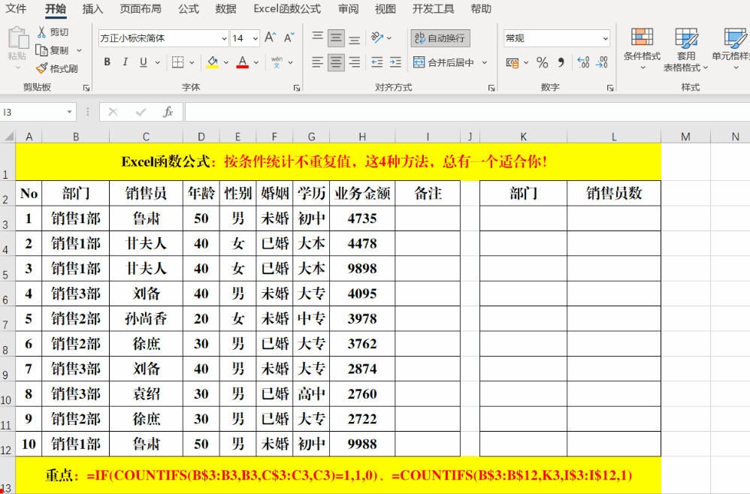Screen dimensions: 750x494
Task: Open the 文件 menu tab
Action: click(15, 9)
